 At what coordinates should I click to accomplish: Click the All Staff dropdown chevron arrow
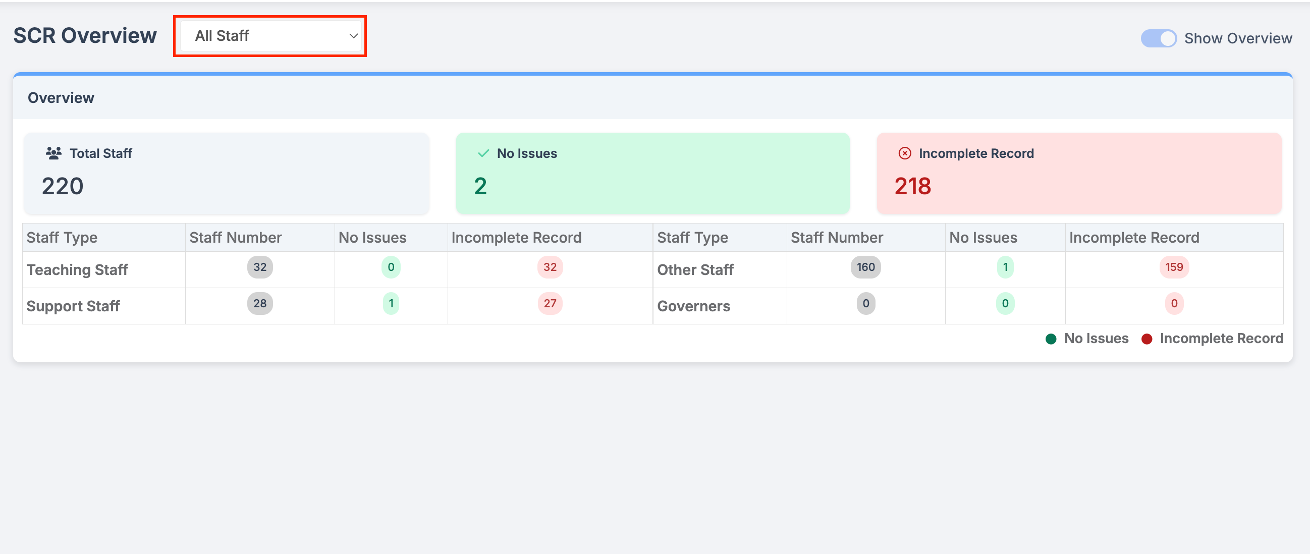(353, 36)
